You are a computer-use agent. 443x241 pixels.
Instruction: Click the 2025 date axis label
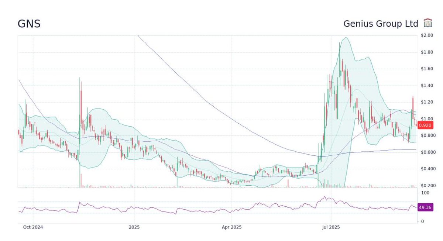pos(134,227)
